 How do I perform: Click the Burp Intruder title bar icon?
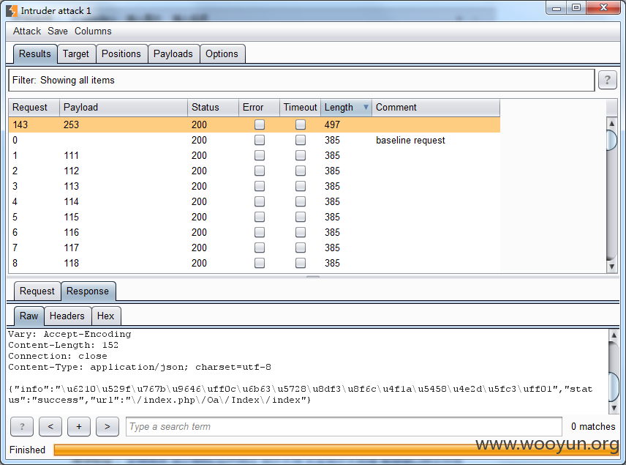[x=12, y=11]
